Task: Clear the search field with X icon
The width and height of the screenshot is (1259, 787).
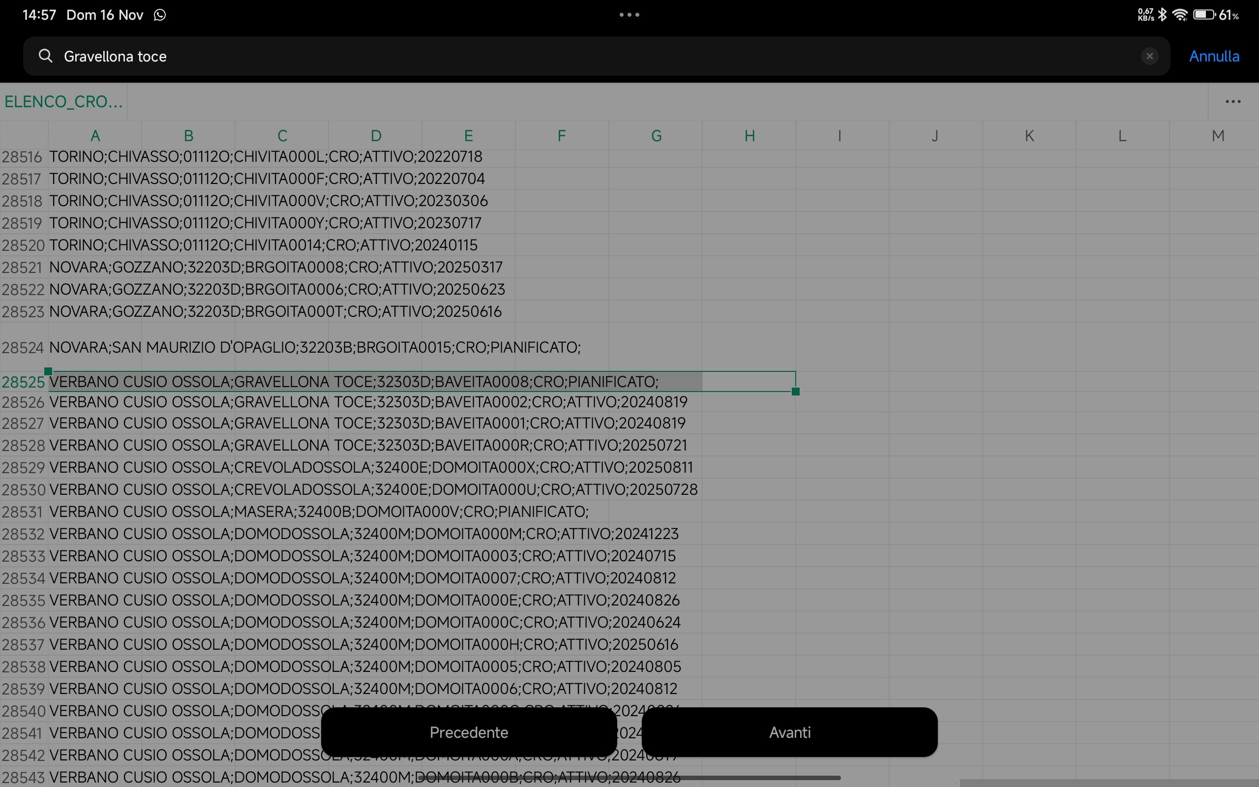Action: click(x=1149, y=56)
